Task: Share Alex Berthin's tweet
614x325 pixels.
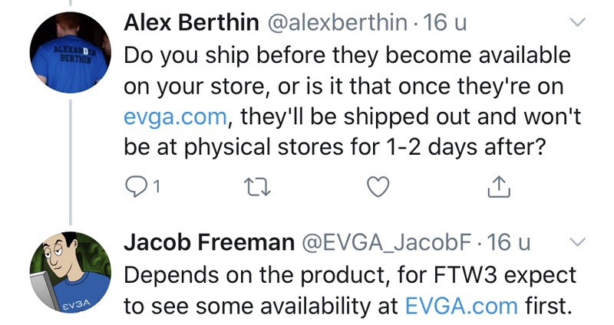Action: pyautogui.click(x=499, y=185)
